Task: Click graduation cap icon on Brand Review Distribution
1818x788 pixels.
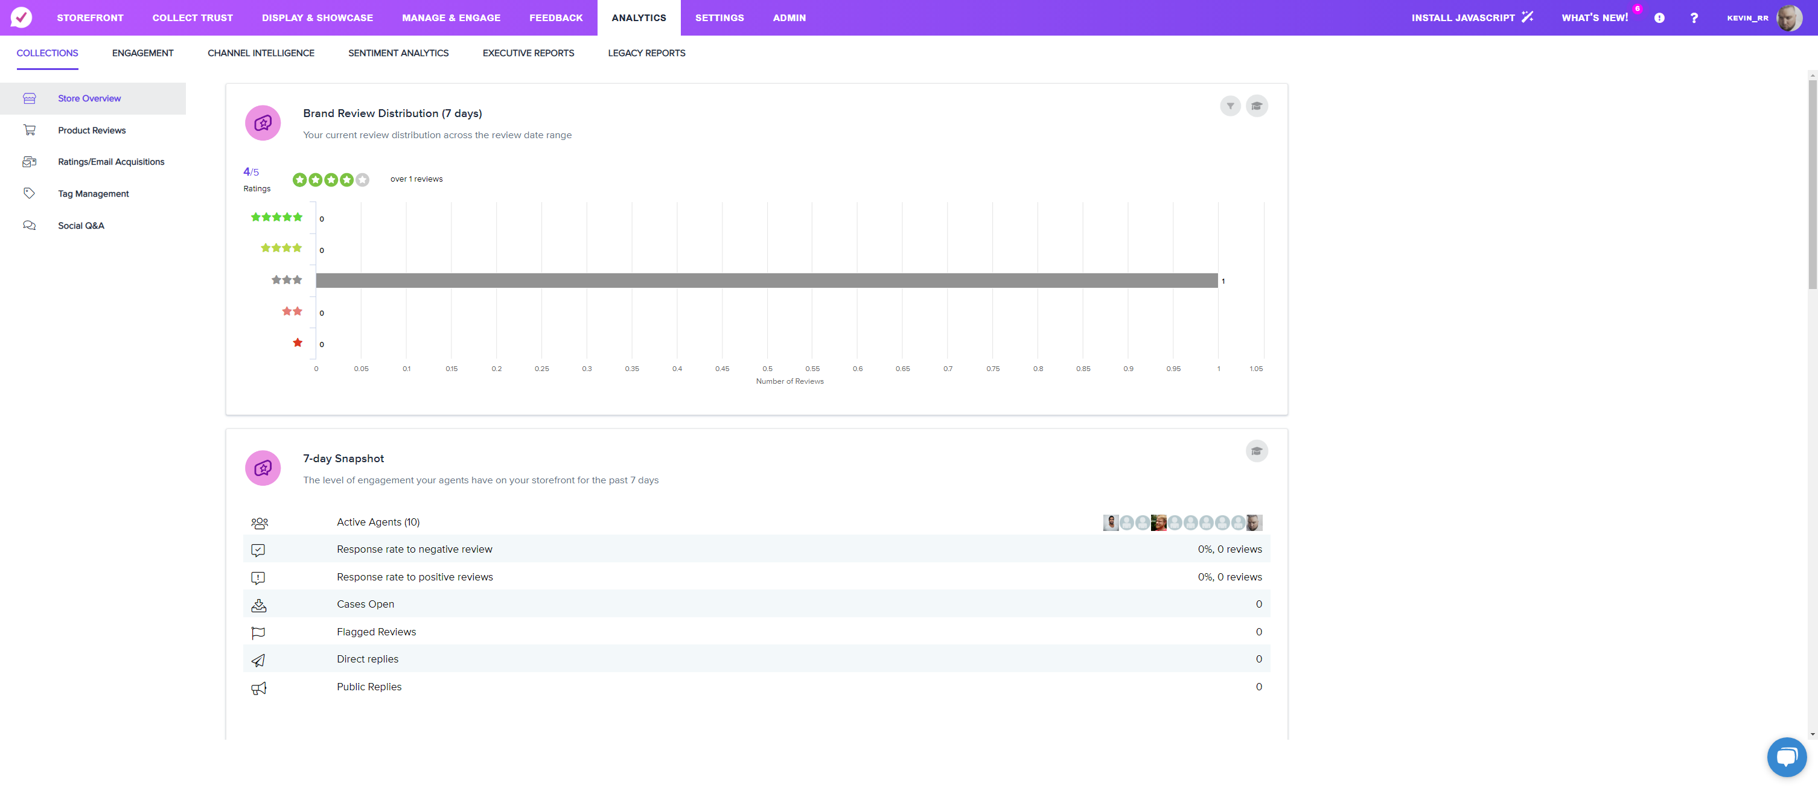Action: [1256, 106]
